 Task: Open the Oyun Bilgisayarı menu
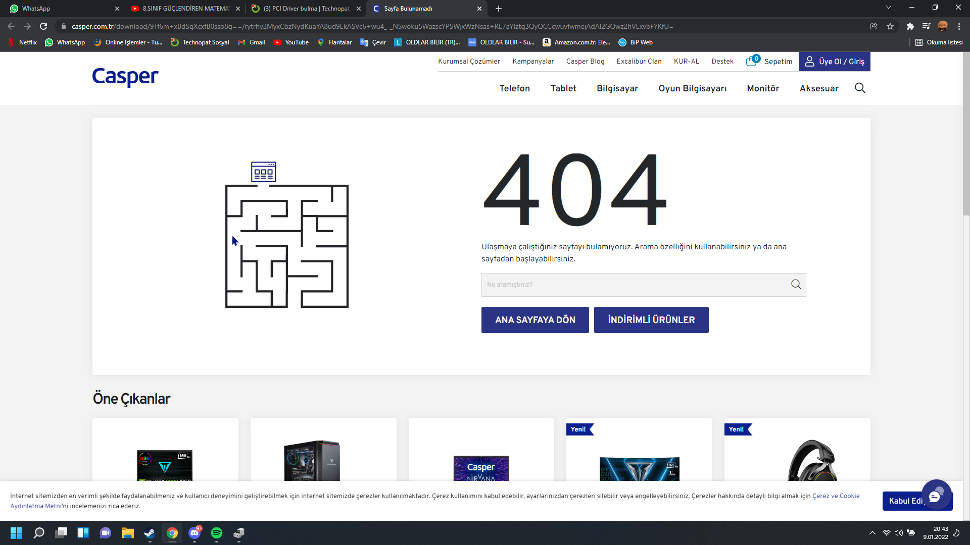tap(692, 88)
